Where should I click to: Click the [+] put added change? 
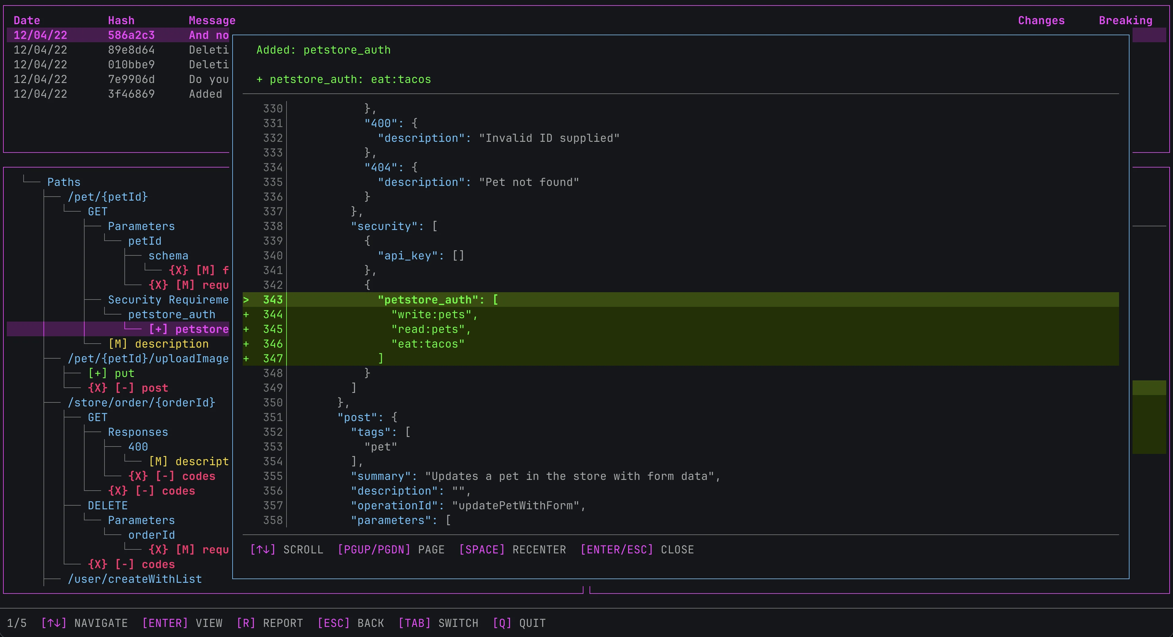[x=111, y=373]
